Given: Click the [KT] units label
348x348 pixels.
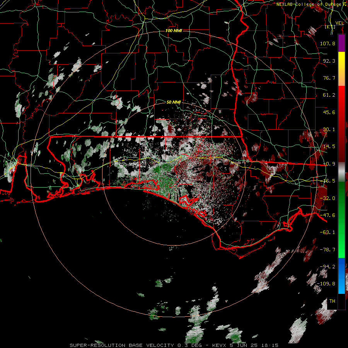Looking at the screenshot, I should [330, 27].
